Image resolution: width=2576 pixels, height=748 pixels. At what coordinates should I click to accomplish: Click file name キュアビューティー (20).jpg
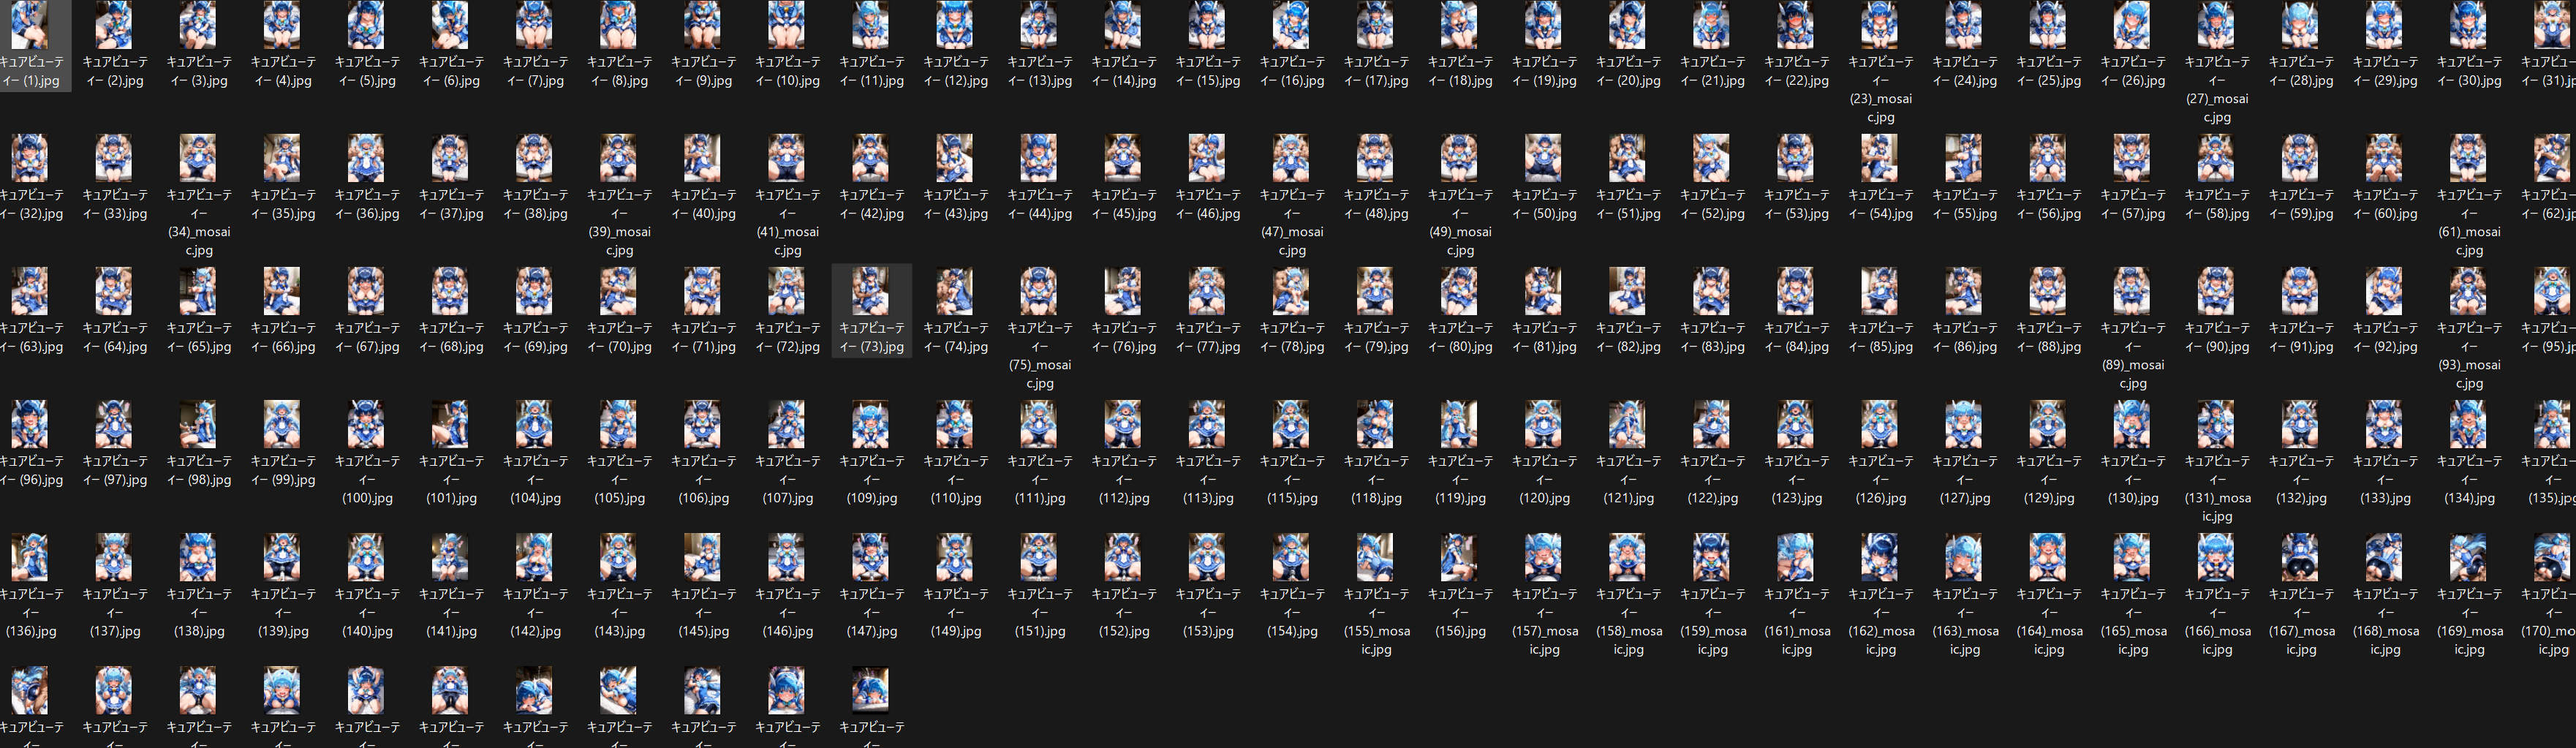[x=1627, y=71]
